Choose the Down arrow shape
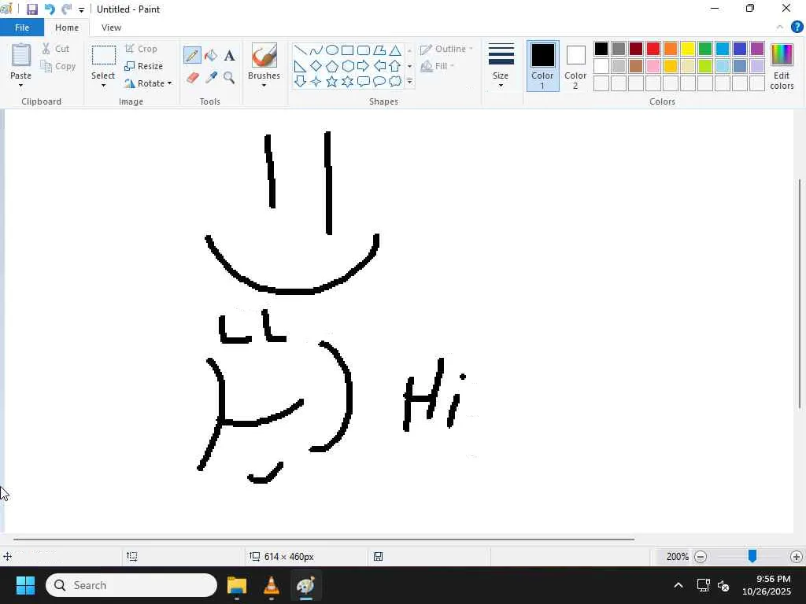The width and height of the screenshot is (806, 604). (x=300, y=81)
